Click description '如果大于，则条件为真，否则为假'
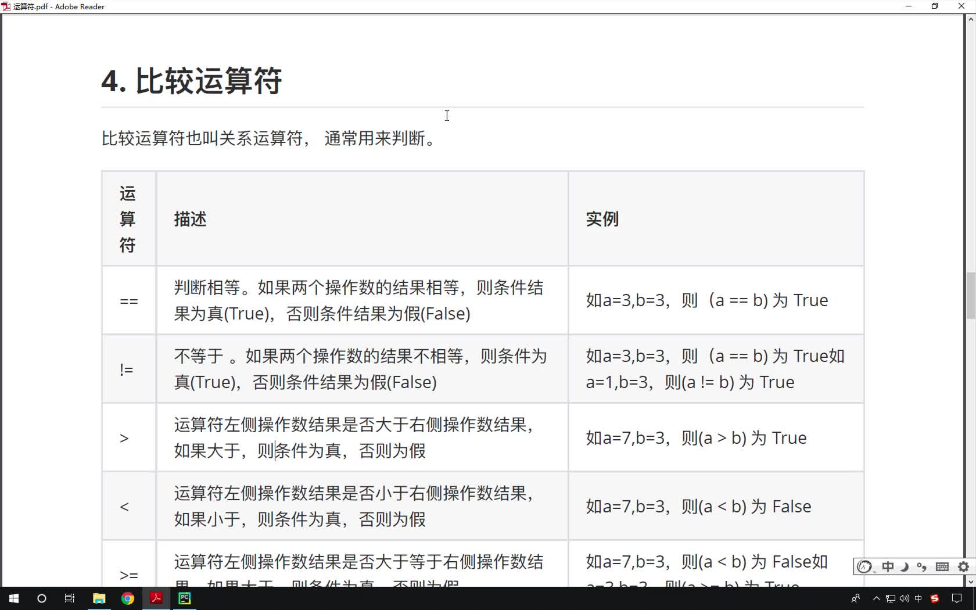The height and width of the screenshot is (610, 976). 300,451
